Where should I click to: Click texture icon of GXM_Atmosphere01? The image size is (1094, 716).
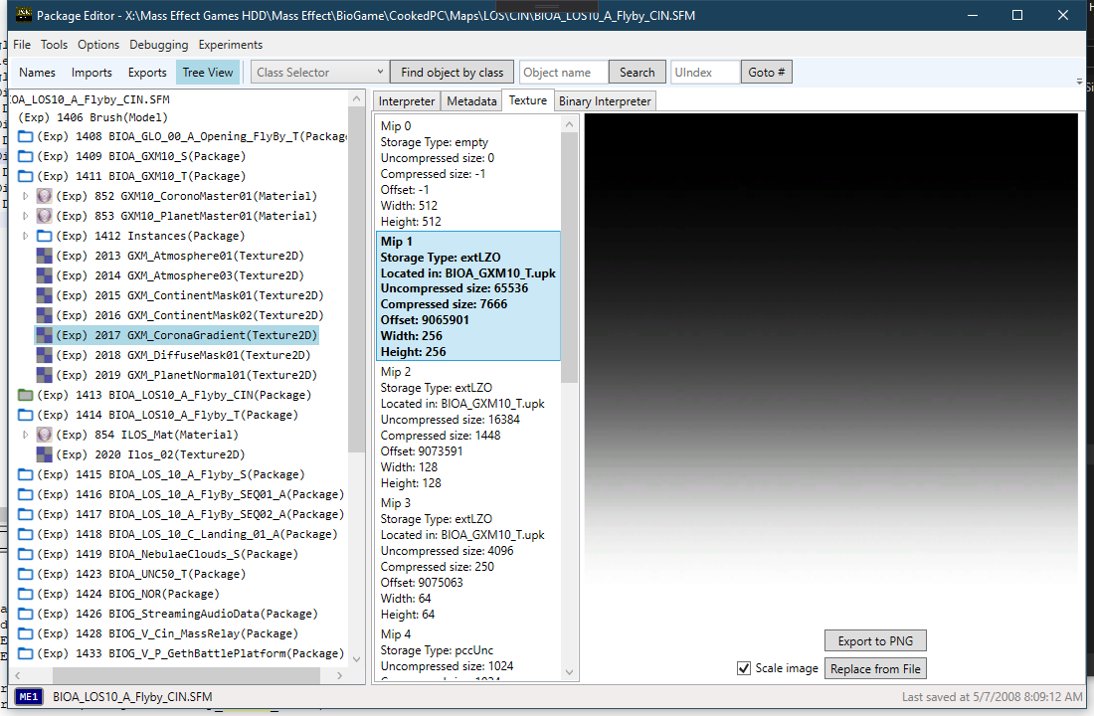click(44, 257)
